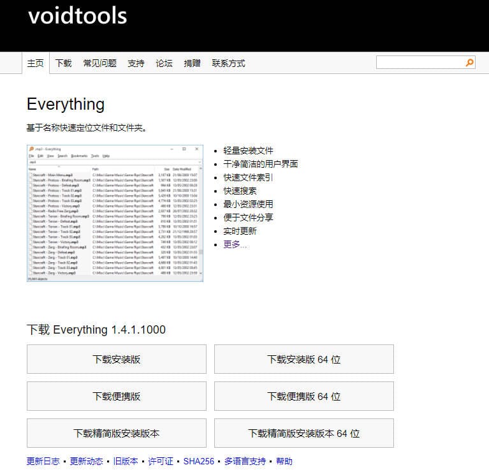Enlarge the Everything app screenshot thumbnail

pyautogui.click(x=115, y=213)
